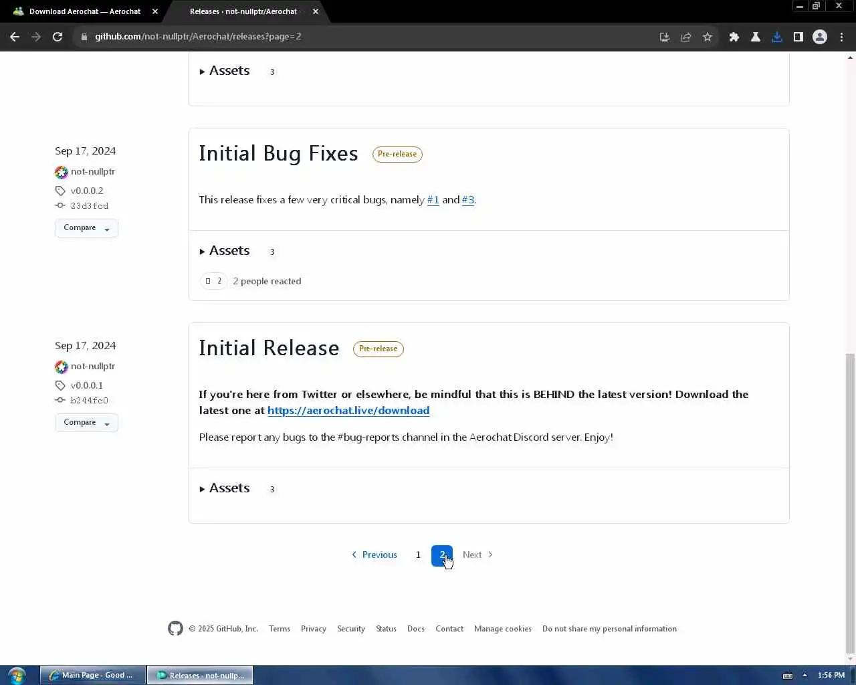
Task: Go to page 1 of the releases
Action: click(418, 555)
